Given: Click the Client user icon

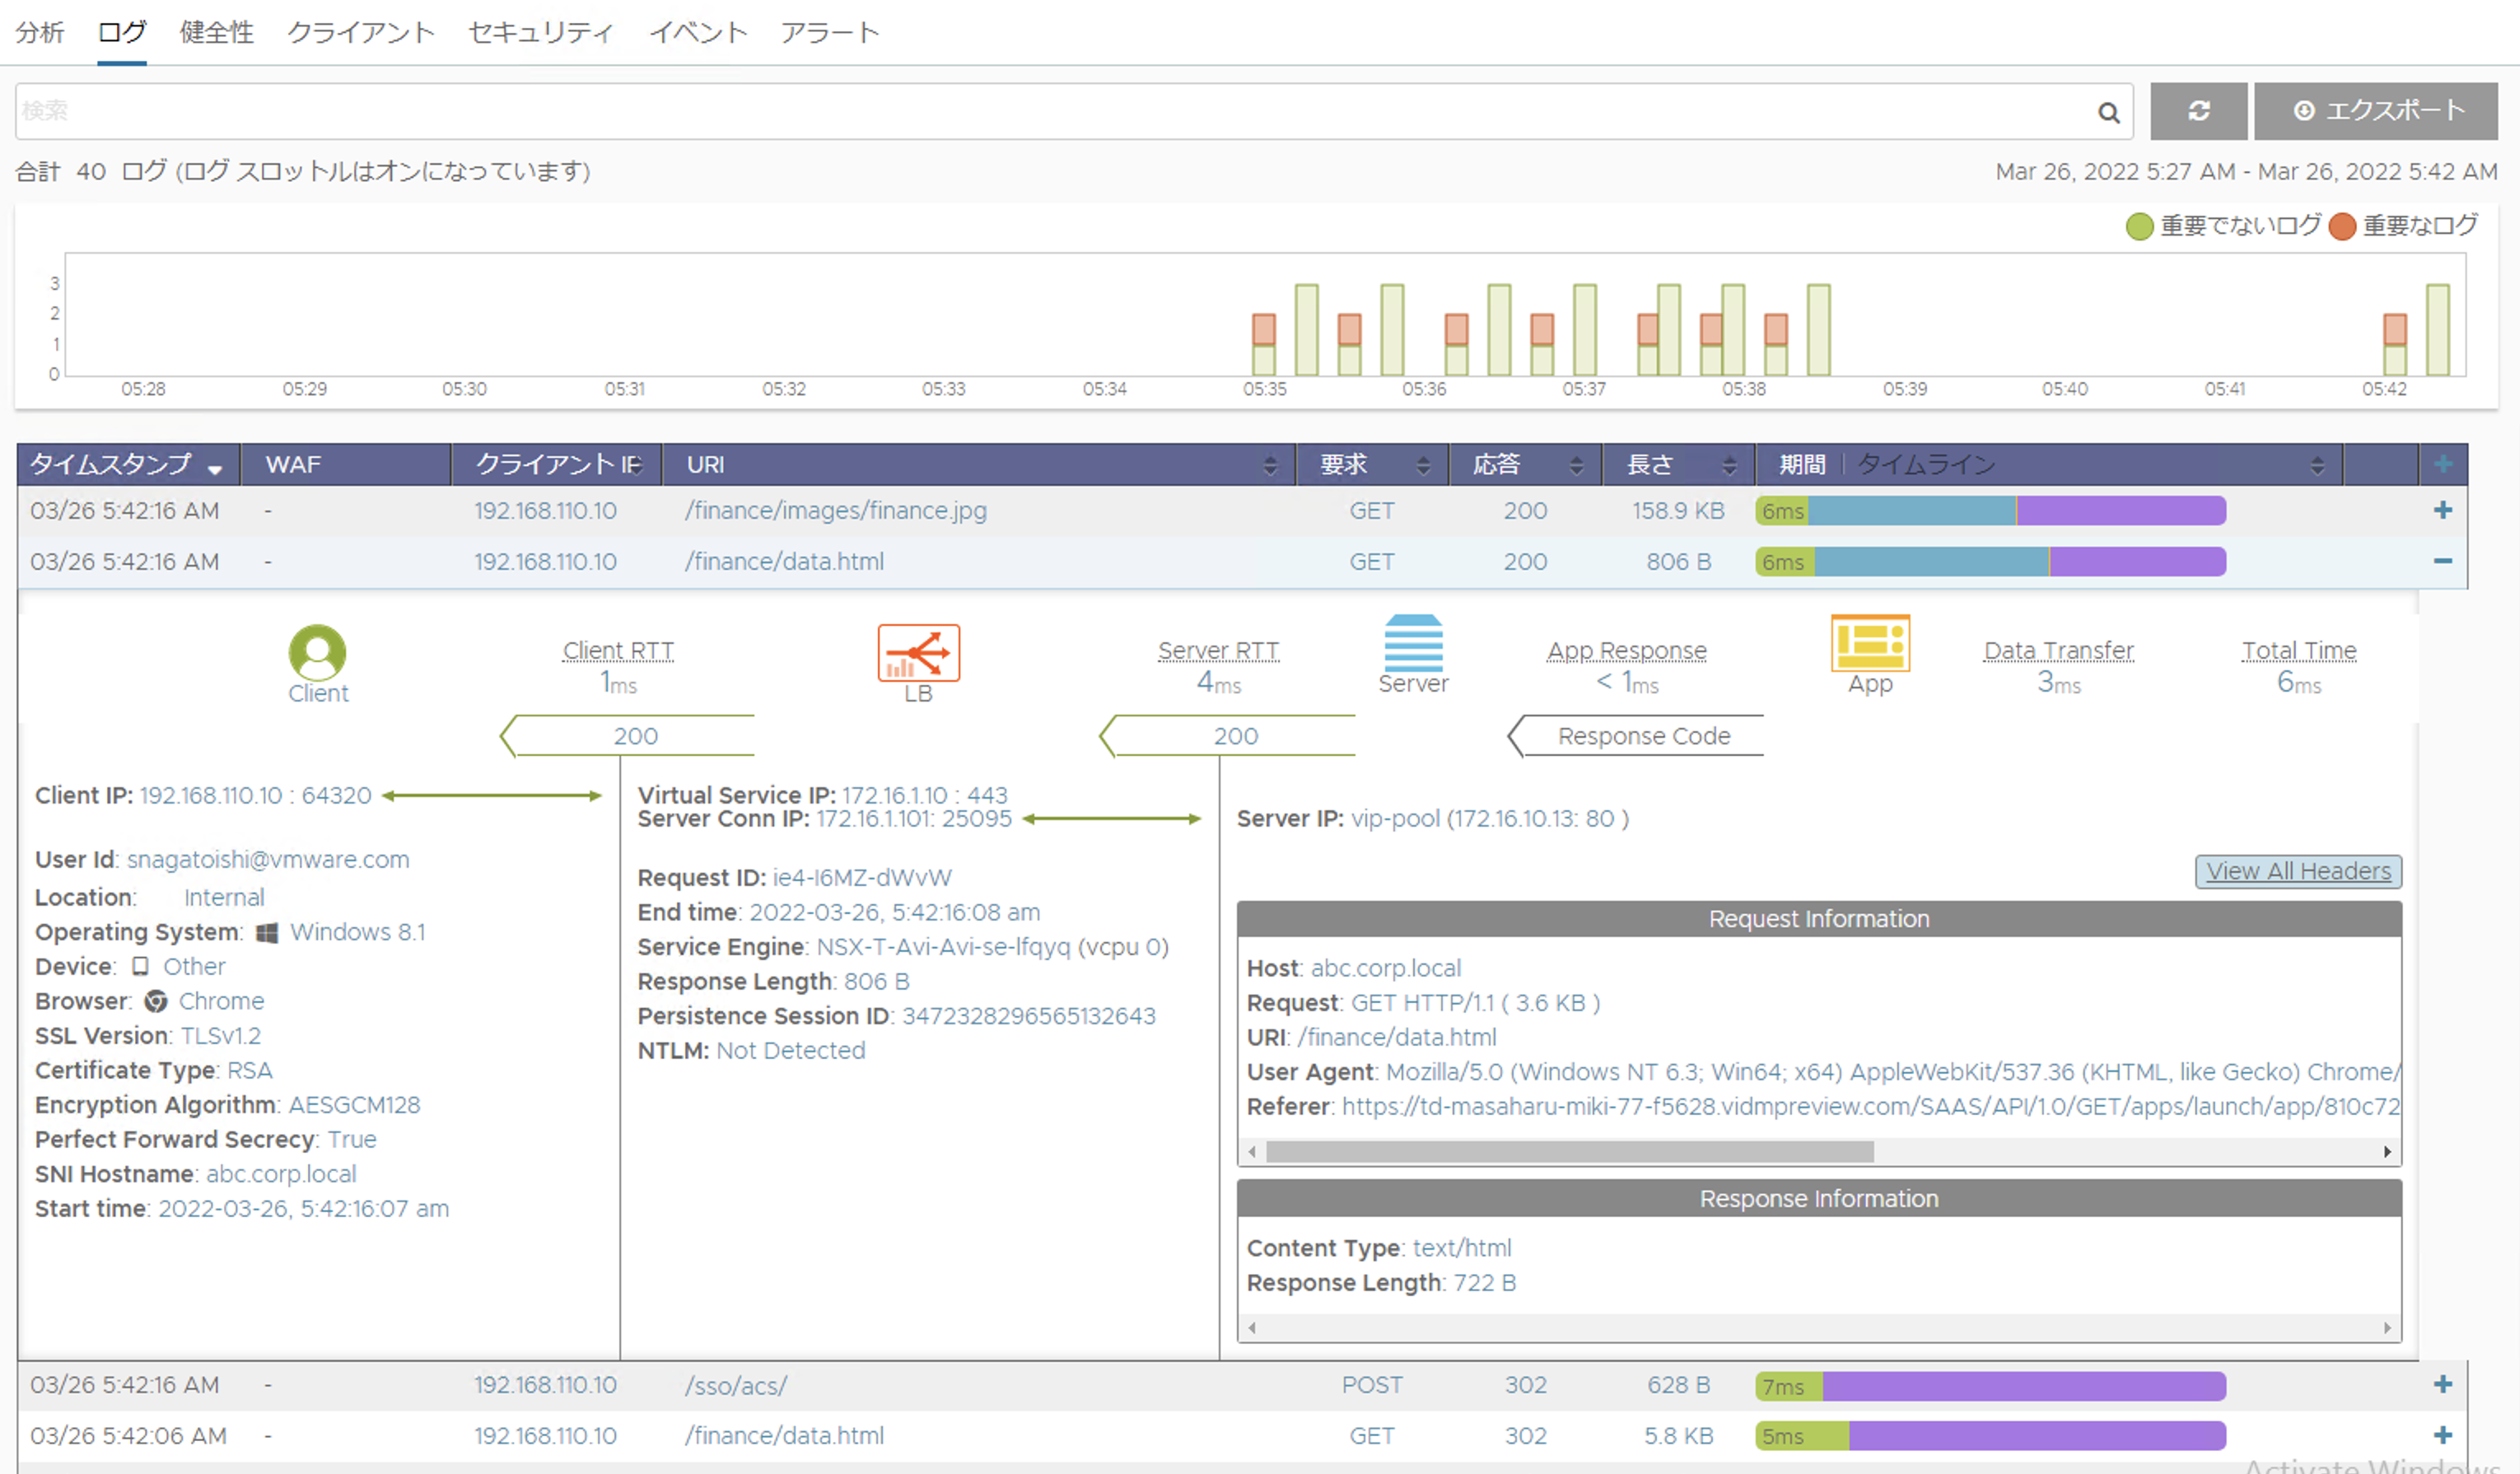Looking at the screenshot, I should pos(317,653).
